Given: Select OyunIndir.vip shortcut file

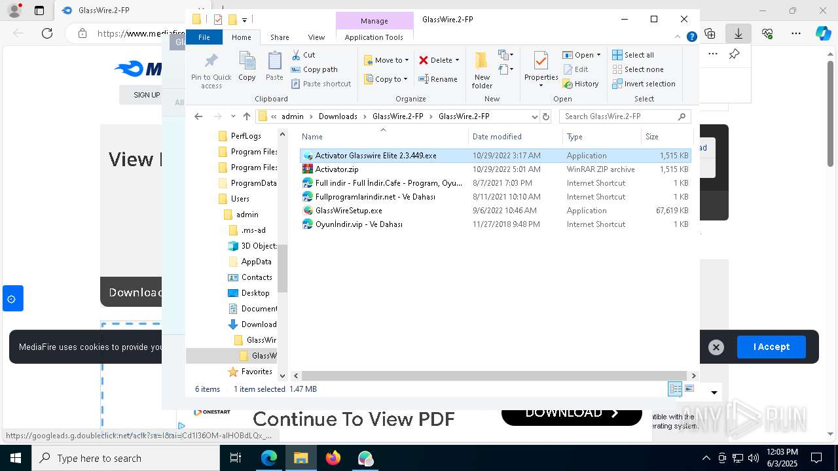Looking at the screenshot, I should pyautogui.click(x=359, y=224).
